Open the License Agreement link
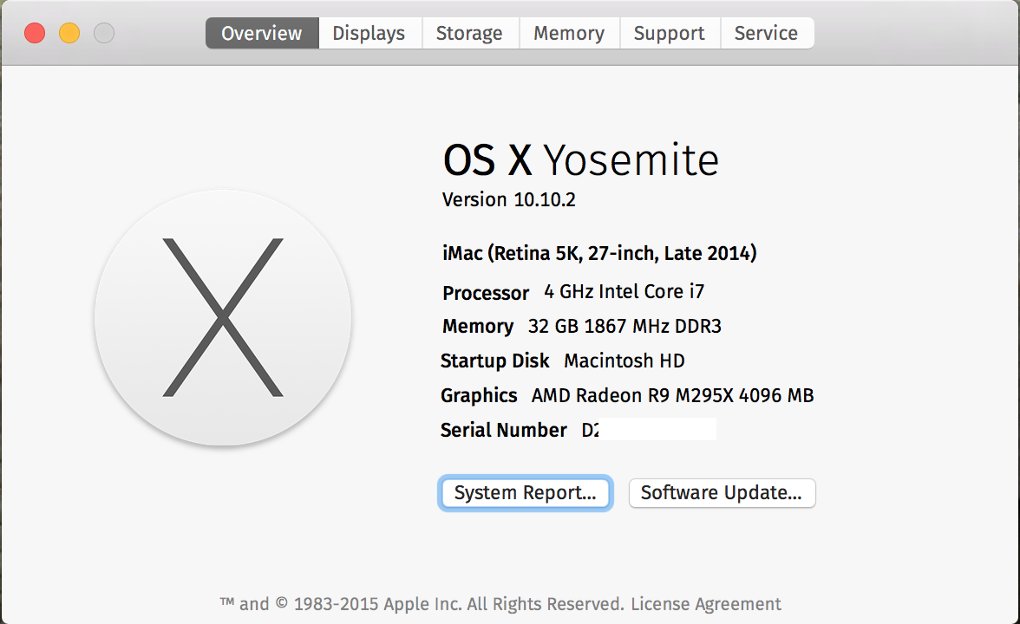Viewport: 1020px width, 624px height. [706, 604]
